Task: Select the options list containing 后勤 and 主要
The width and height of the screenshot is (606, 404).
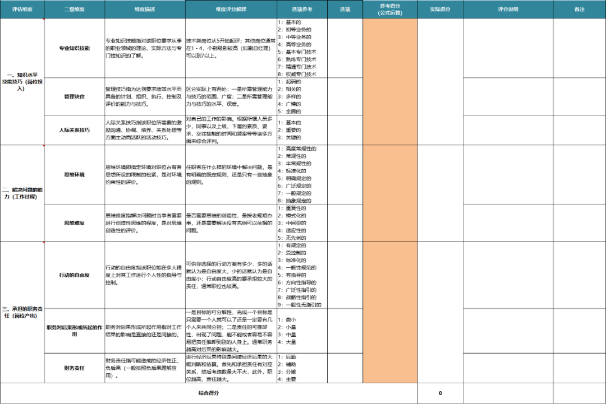Action: click(x=302, y=368)
